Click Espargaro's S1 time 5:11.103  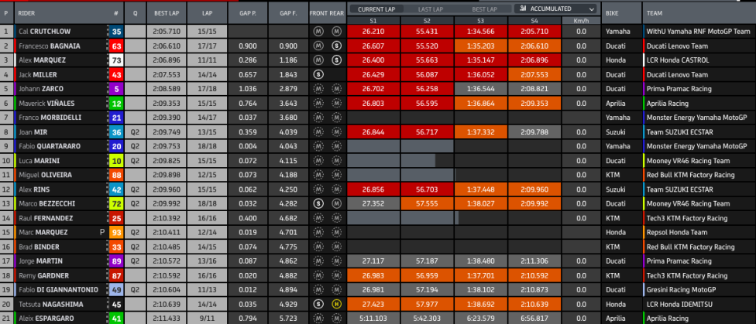(x=373, y=319)
